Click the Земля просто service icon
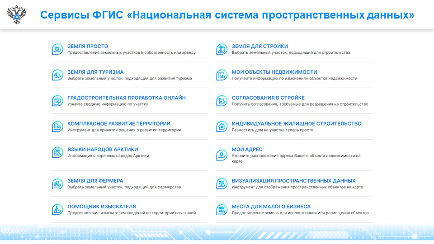The height and width of the screenshot is (244, 434). [x=57, y=49]
